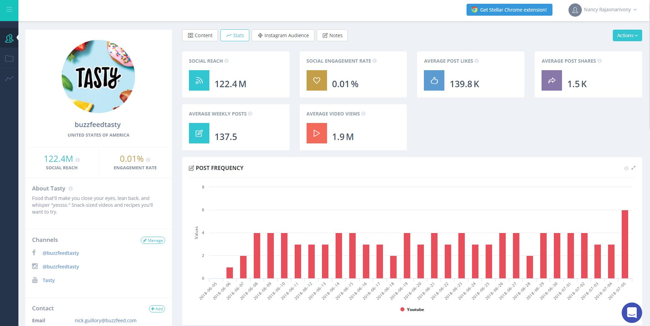The height and width of the screenshot is (326, 650).
Task: Click the red video play icon
Action: click(x=316, y=133)
